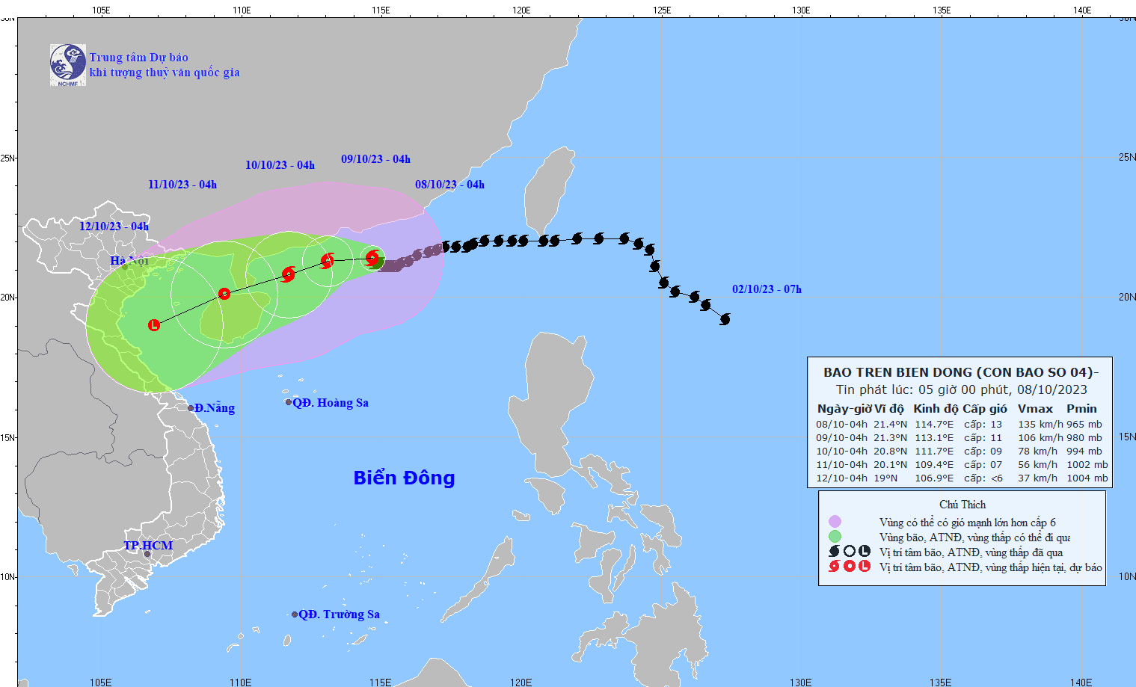Click the '114.7°E' longitude cell
The width and height of the screenshot is (1136, 687).
pos(934,425)
